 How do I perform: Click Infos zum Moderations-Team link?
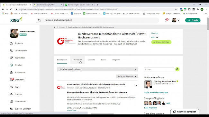click(x=156, y=92)
